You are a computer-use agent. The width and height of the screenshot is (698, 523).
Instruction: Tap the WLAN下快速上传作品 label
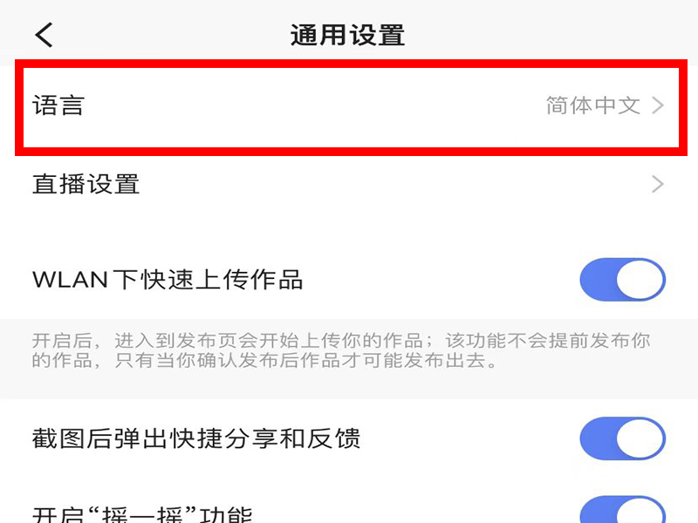pyautogui.click(x=168, y=280)
